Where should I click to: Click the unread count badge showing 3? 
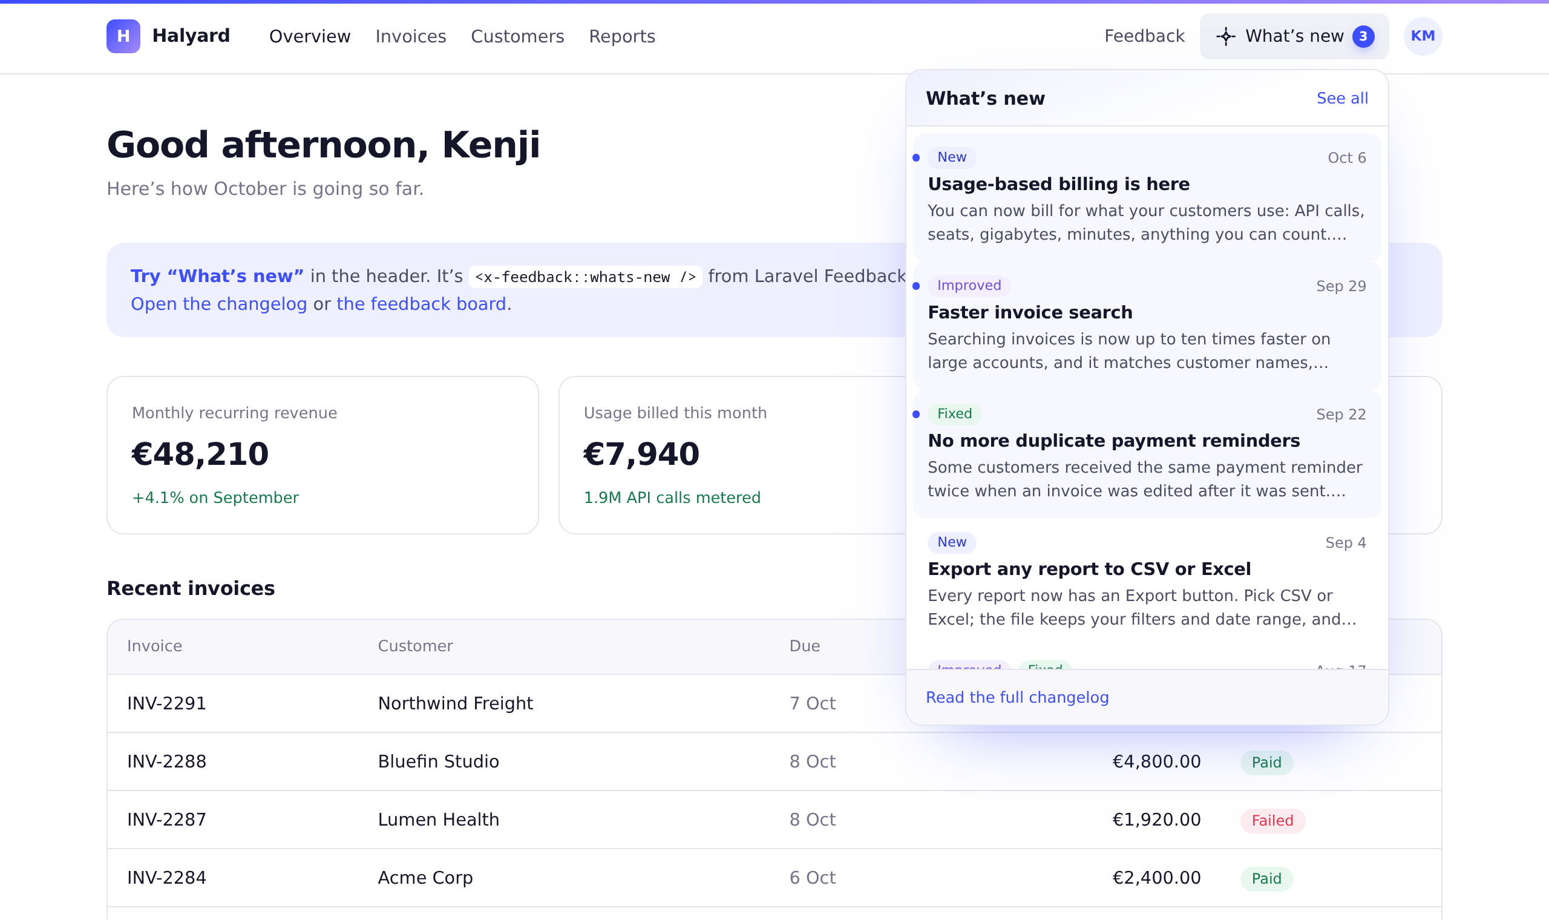tap(1363, 36)
